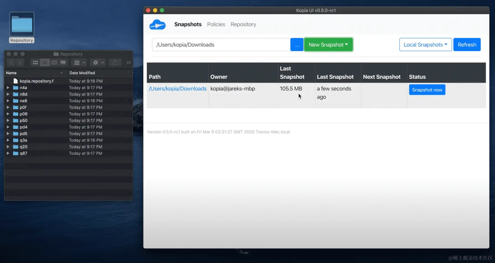Screen dimensions: 495x263
Task: Click the p06 folder icon
Action: coord(15,114)
